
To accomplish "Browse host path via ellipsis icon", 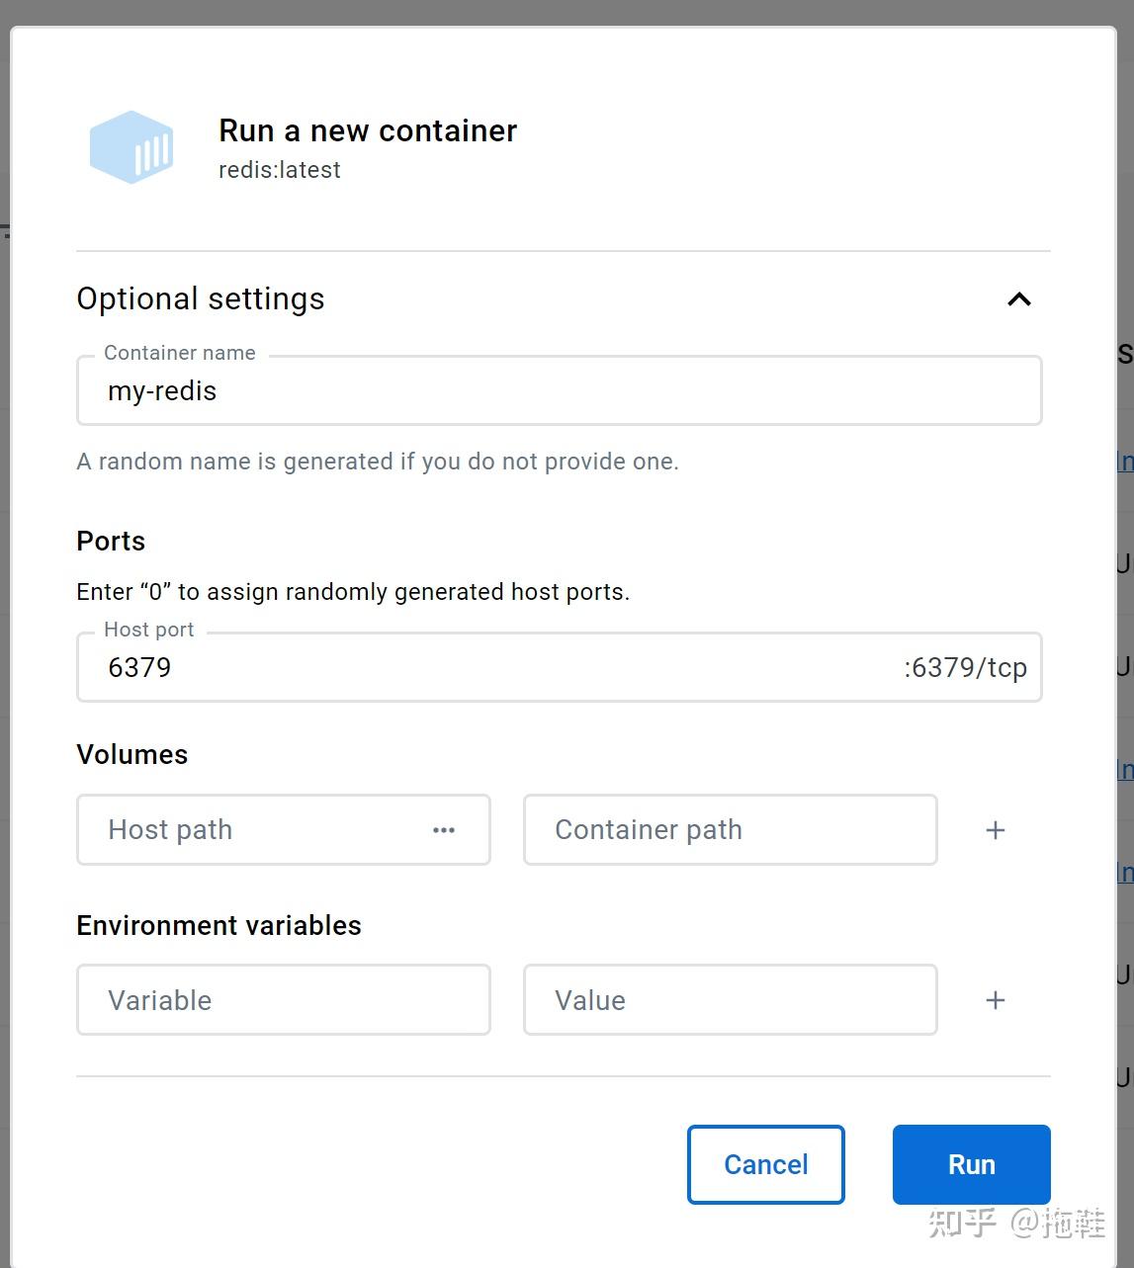I will click(444, 830).
